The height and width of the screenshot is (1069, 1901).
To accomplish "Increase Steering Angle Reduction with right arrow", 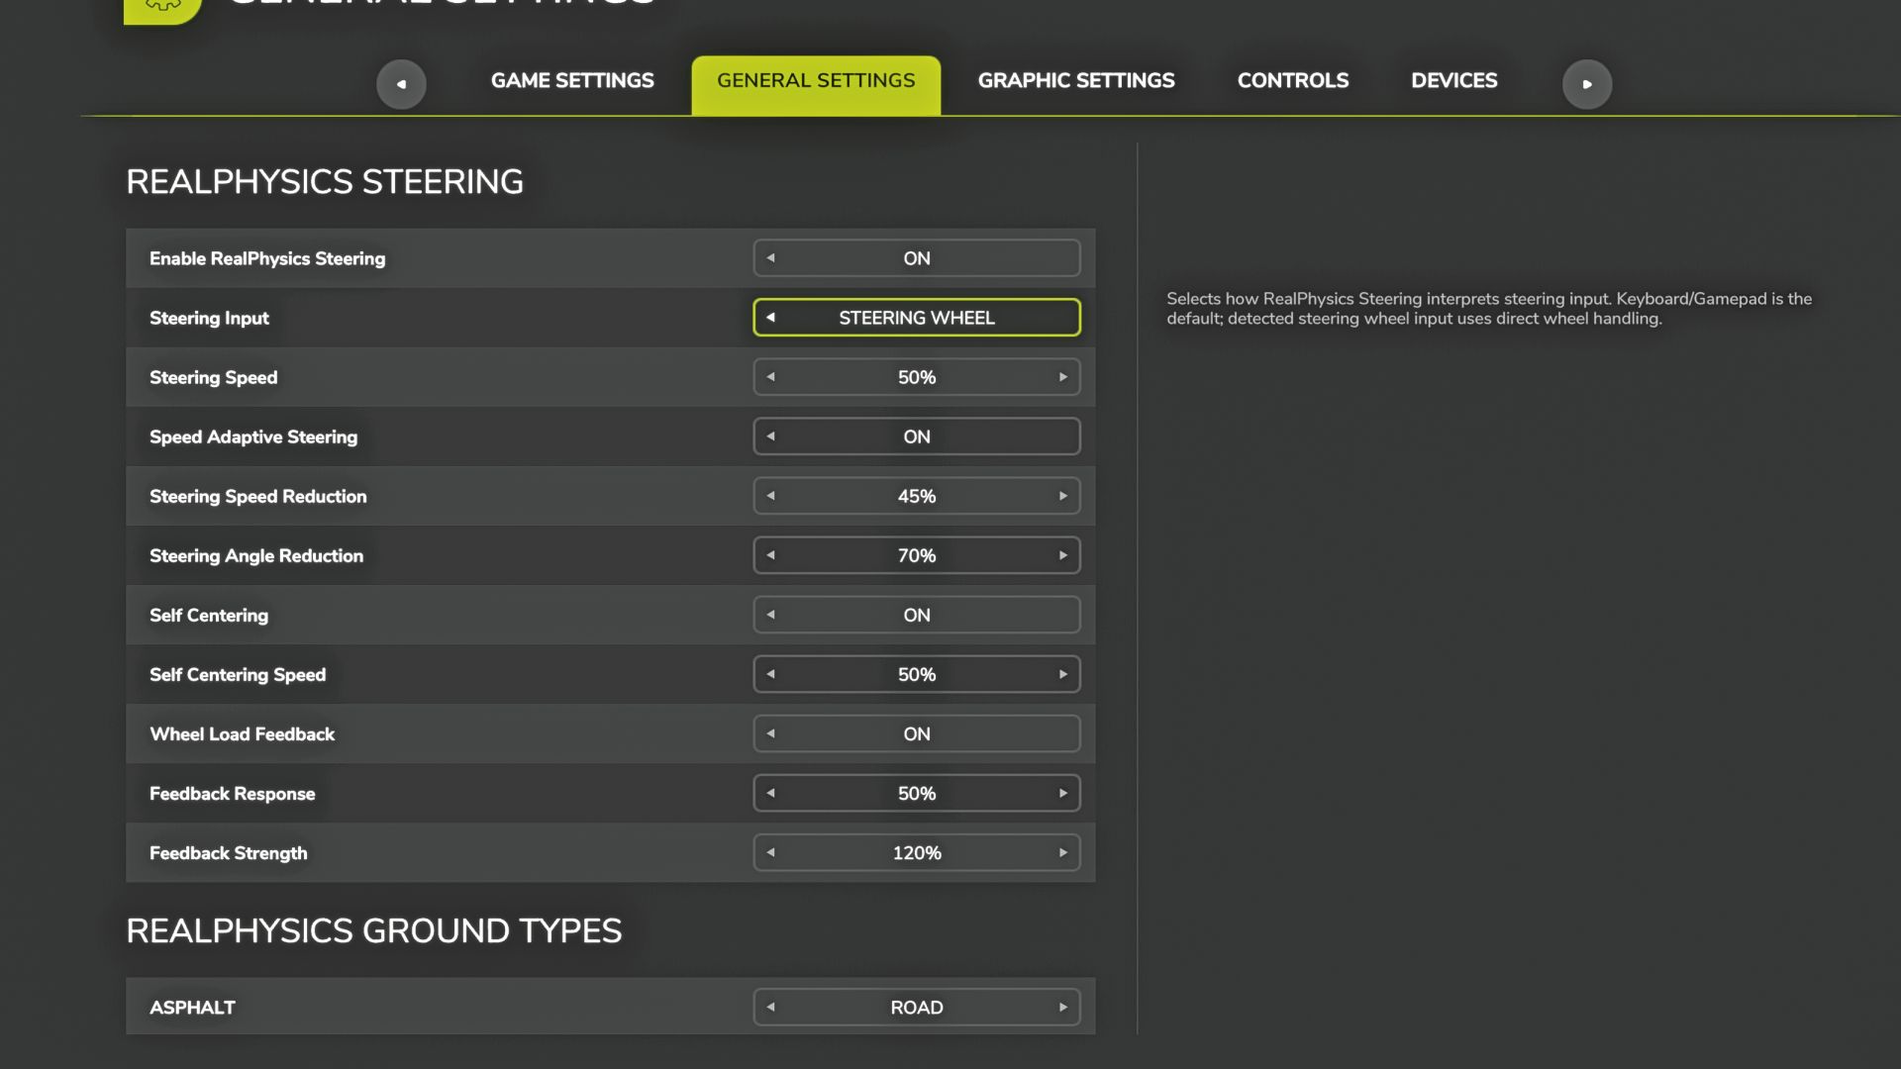I will tap(1063, 555).
